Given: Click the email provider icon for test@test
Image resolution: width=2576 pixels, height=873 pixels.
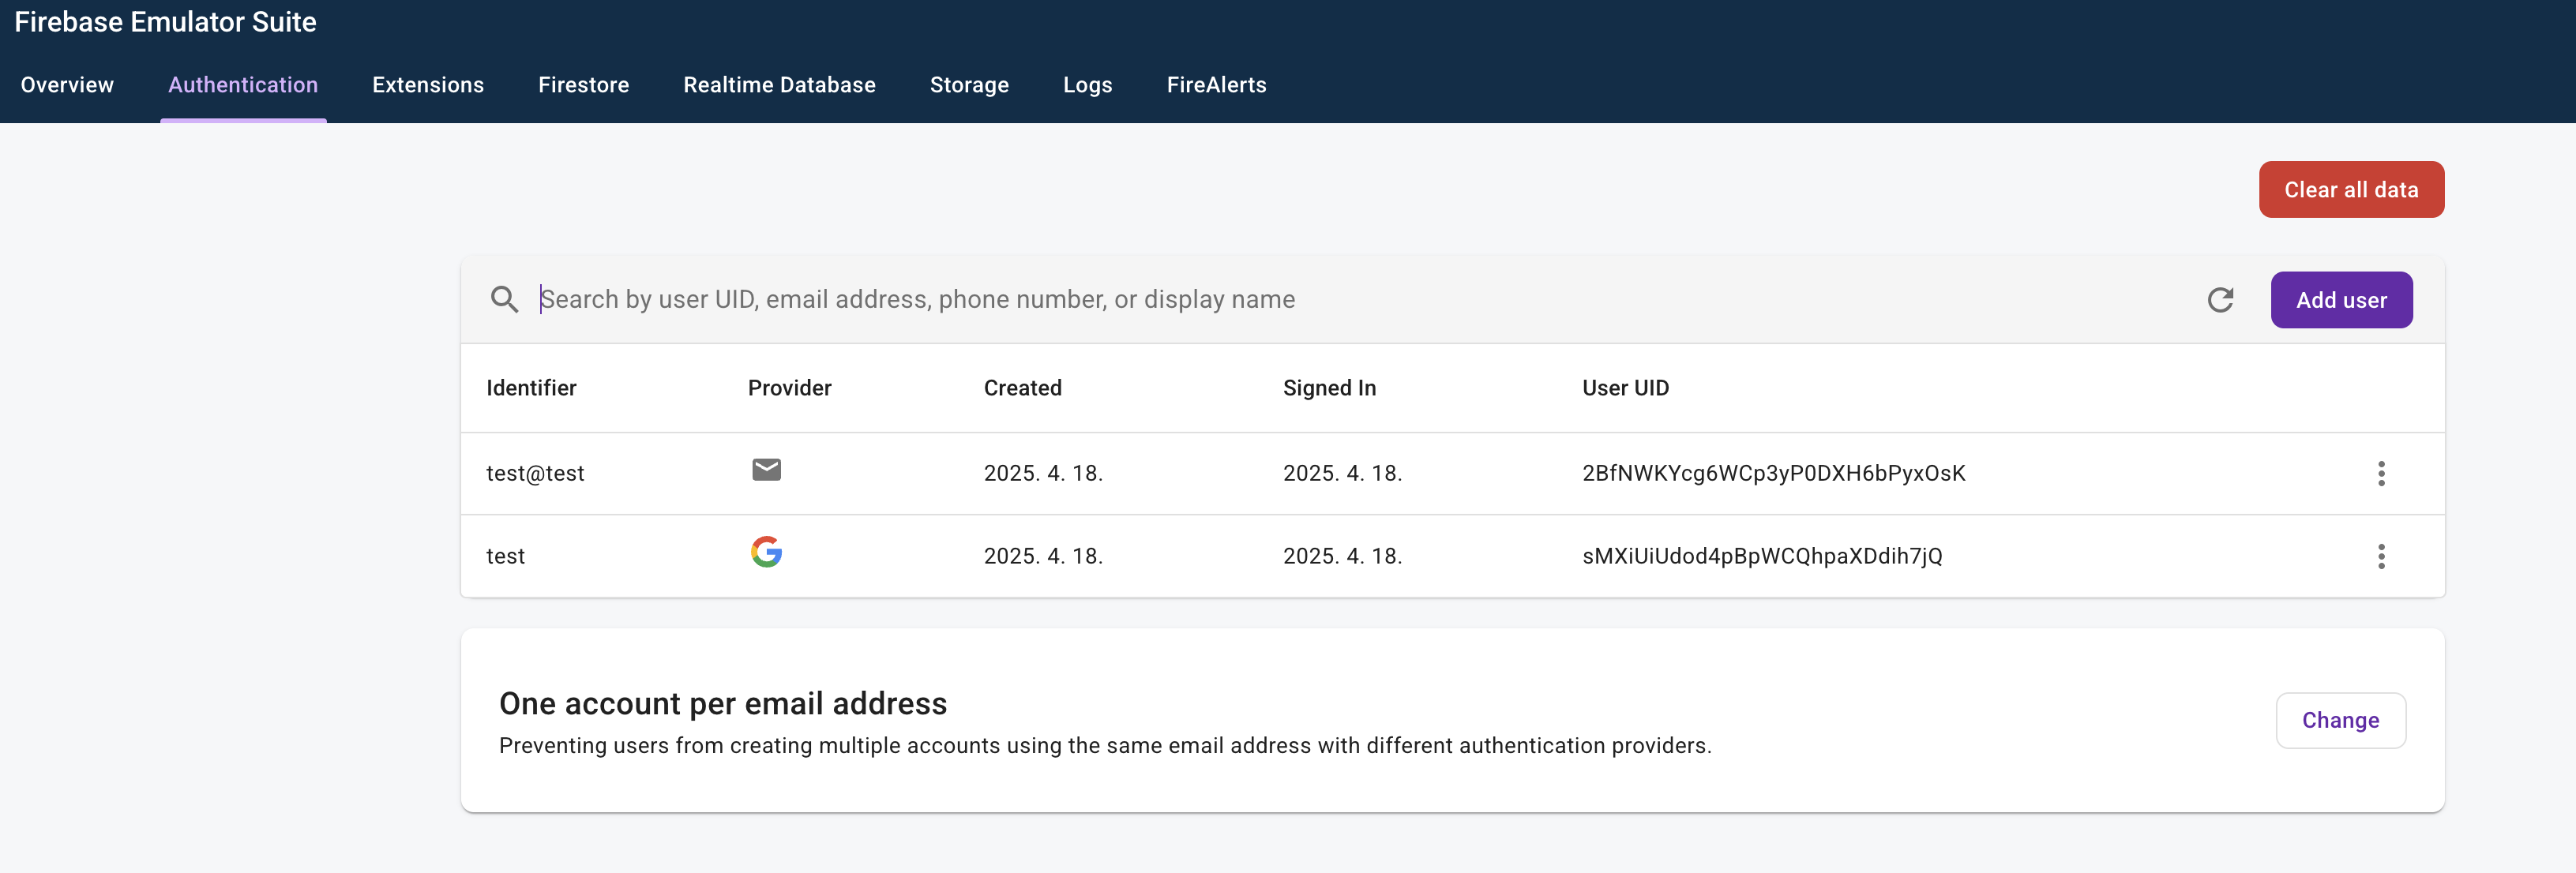Looking at the screenshot, I should (766, 470).
